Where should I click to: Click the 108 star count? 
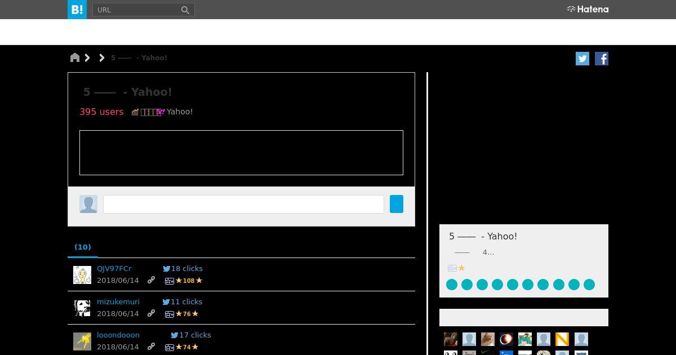189,281
